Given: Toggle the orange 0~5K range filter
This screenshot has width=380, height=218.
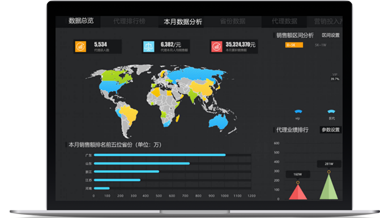Looking at the screenshot, I should tap(294, 45).
